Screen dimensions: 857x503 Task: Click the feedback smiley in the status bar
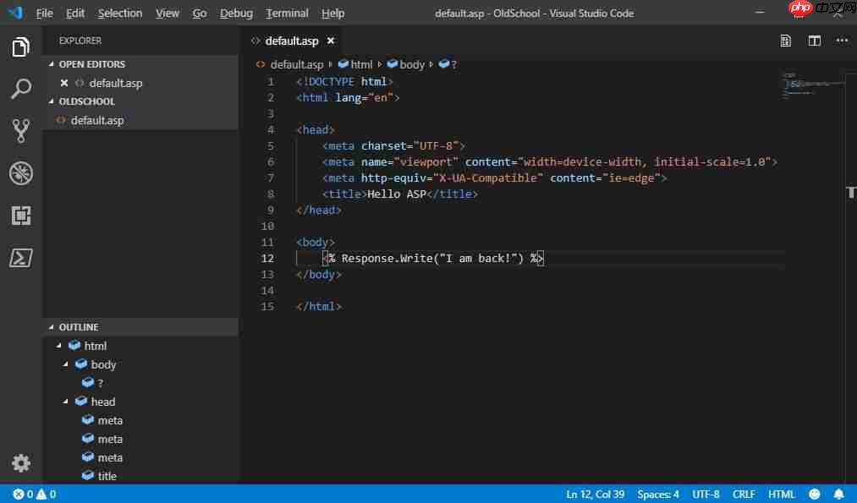814,494
